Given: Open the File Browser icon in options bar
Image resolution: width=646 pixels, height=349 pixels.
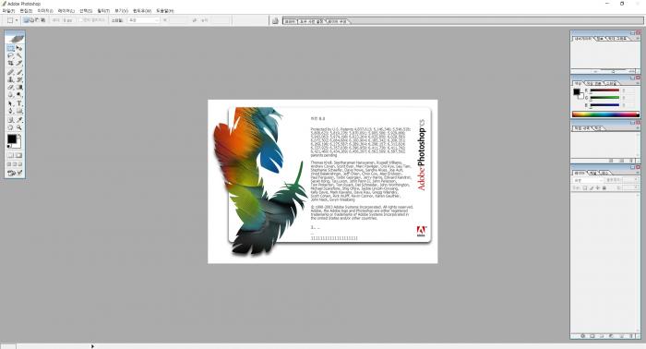Looking at the screenshot, I should coord(275,20).
